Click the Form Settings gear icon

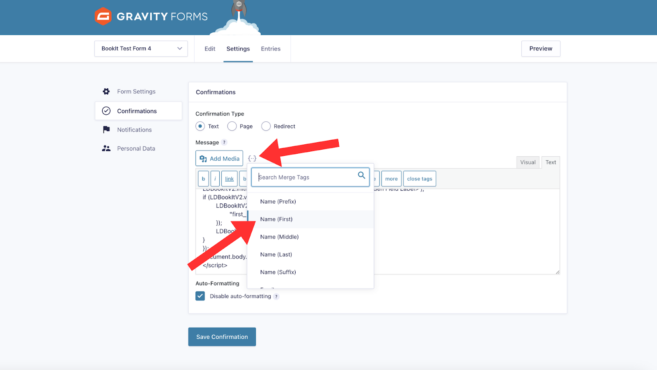[106, 92]
